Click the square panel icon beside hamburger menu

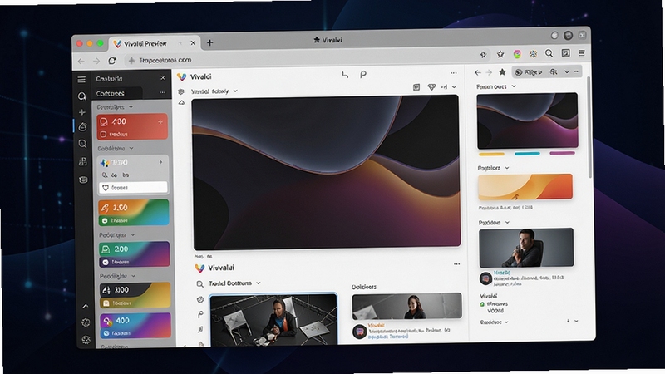coord(565,53)
